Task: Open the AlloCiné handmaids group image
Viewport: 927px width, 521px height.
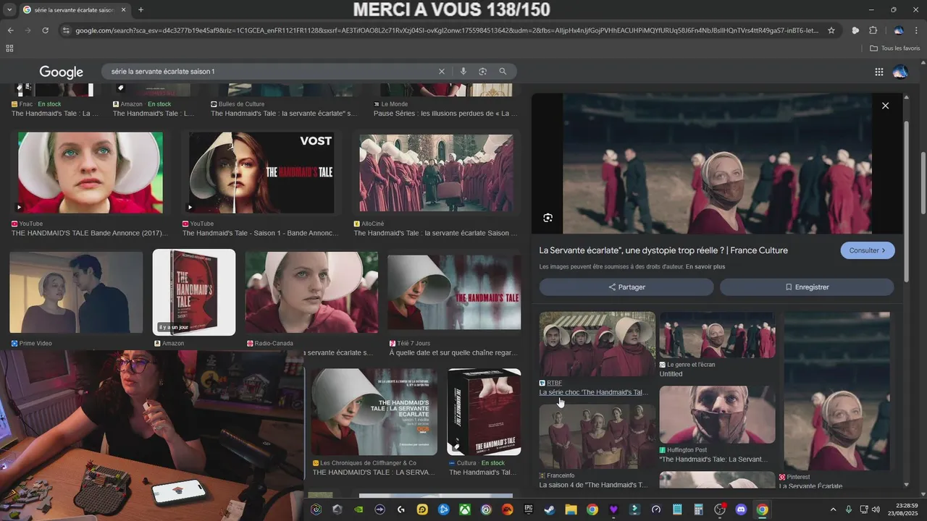Action: coord(436,173)
